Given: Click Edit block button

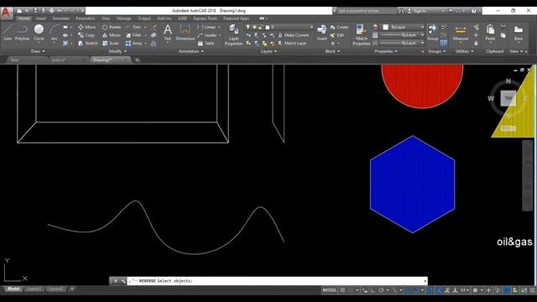Looking at the screenshot, I should tap(337, 35).
